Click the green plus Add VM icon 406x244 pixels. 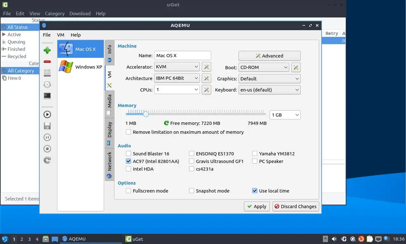coord(47,50)
